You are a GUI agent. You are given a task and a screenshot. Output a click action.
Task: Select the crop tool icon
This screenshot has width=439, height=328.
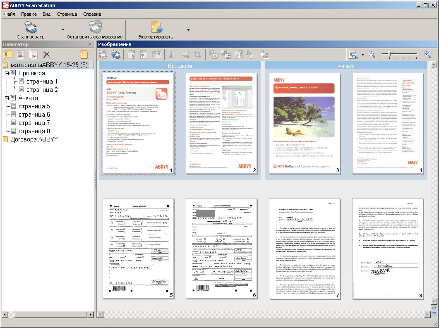click(198, 55)
